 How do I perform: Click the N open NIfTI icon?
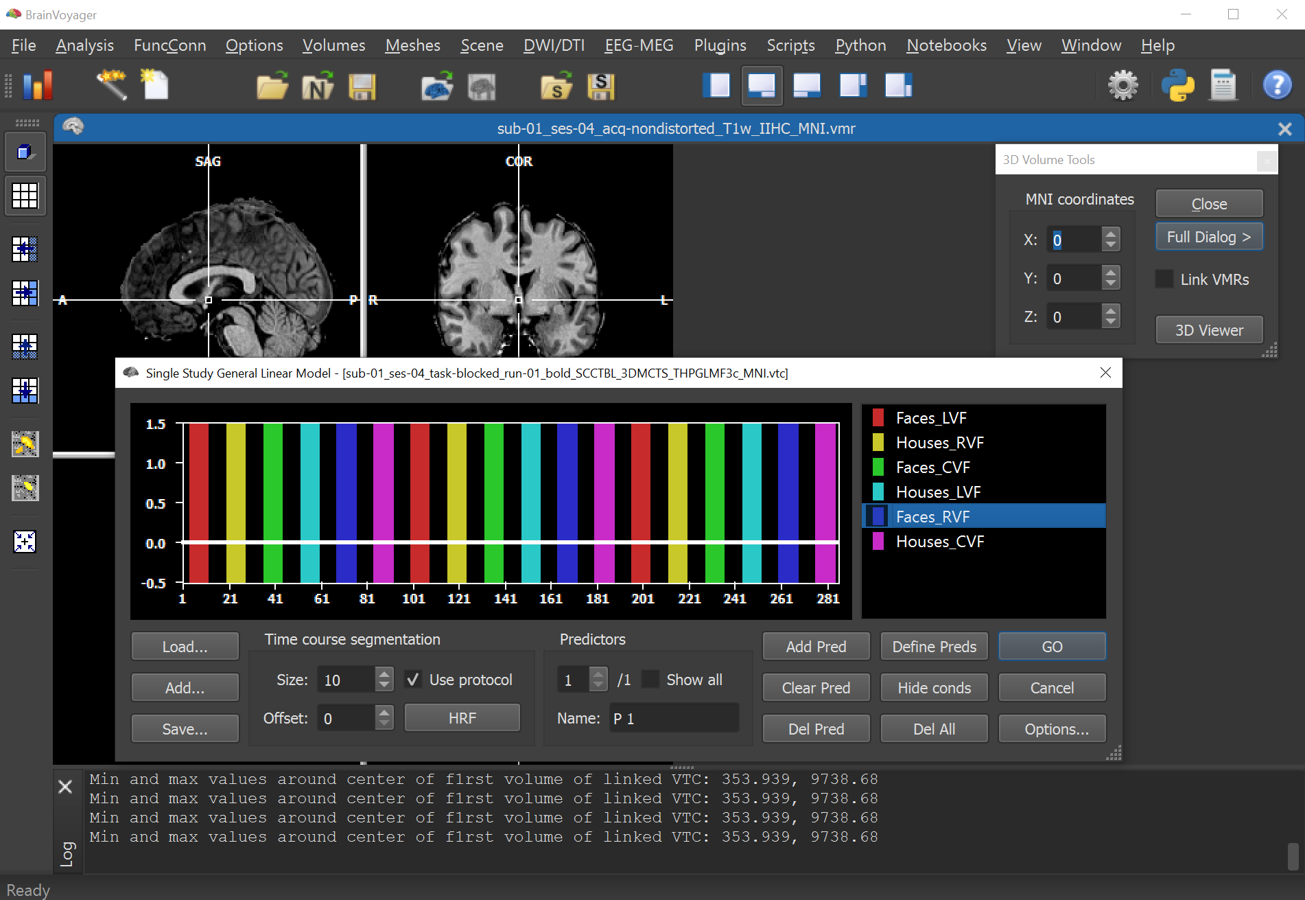point(318,86)
